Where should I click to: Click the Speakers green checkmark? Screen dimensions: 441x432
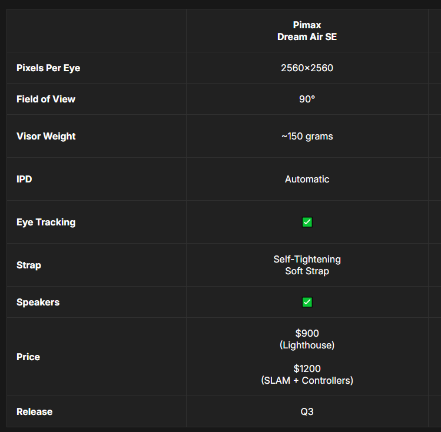pos(307,303)
